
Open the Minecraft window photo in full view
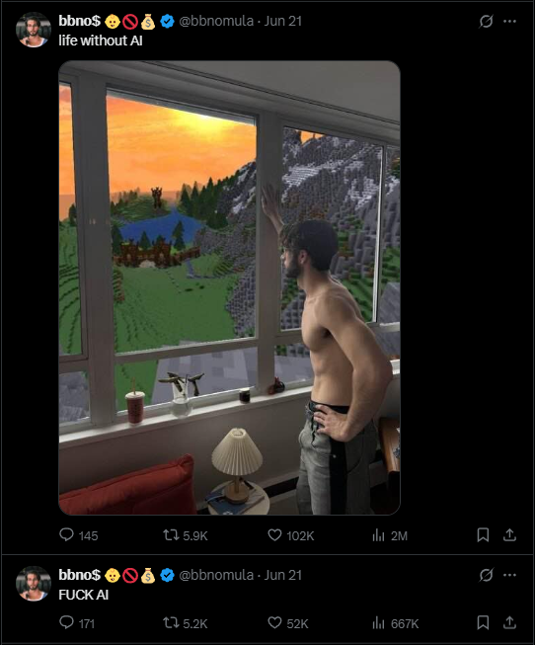229,287
